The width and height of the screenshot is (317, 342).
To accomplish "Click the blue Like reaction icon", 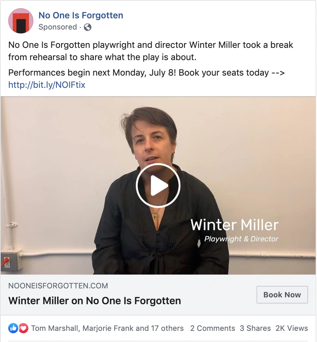I will click(13, 328).
